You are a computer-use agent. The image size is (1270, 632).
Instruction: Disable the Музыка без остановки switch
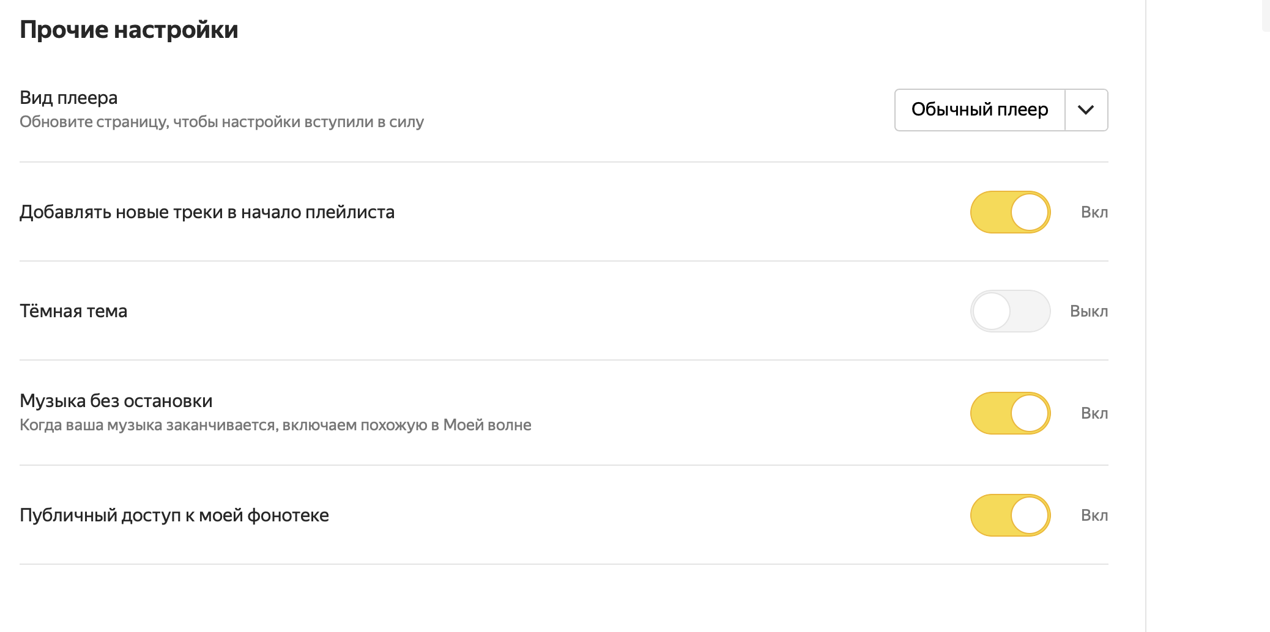pyautogui.click(x=1010, y=413)
